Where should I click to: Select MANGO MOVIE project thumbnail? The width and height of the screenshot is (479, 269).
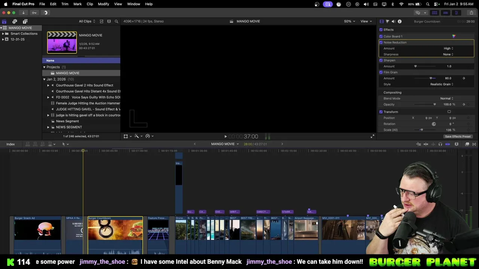coord(62,42)
